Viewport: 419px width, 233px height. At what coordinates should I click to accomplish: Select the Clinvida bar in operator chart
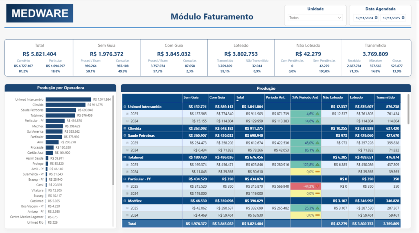[65, 105]
